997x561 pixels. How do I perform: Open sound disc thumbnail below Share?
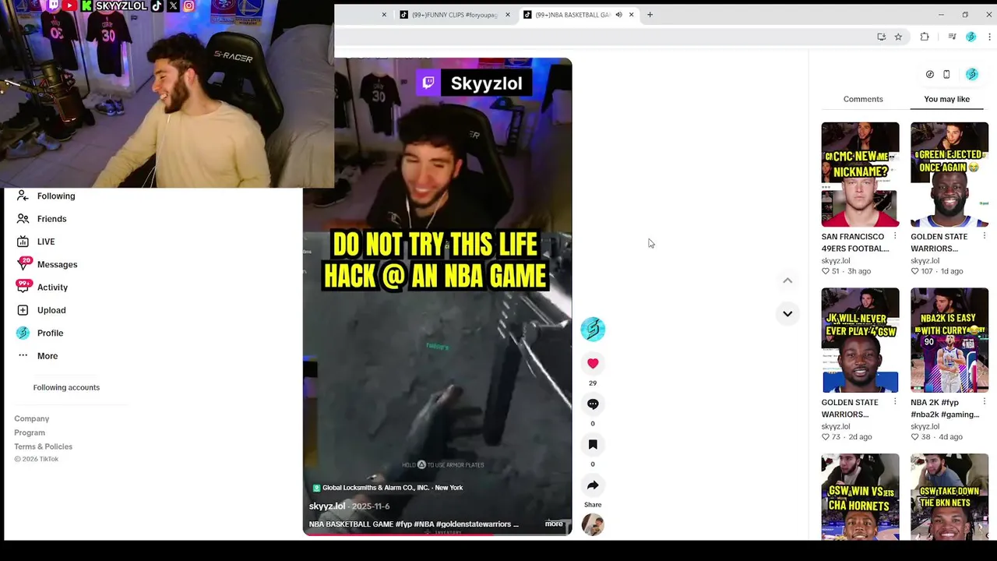point(593,524)
